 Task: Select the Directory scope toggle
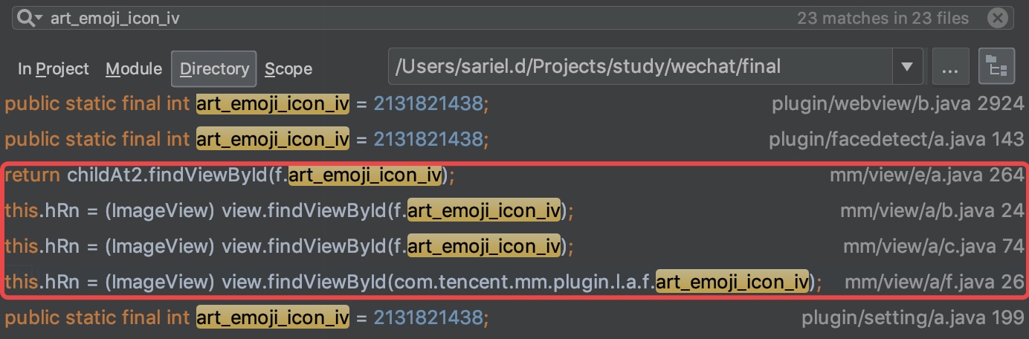pyautogui.click(x=214, y=69)
